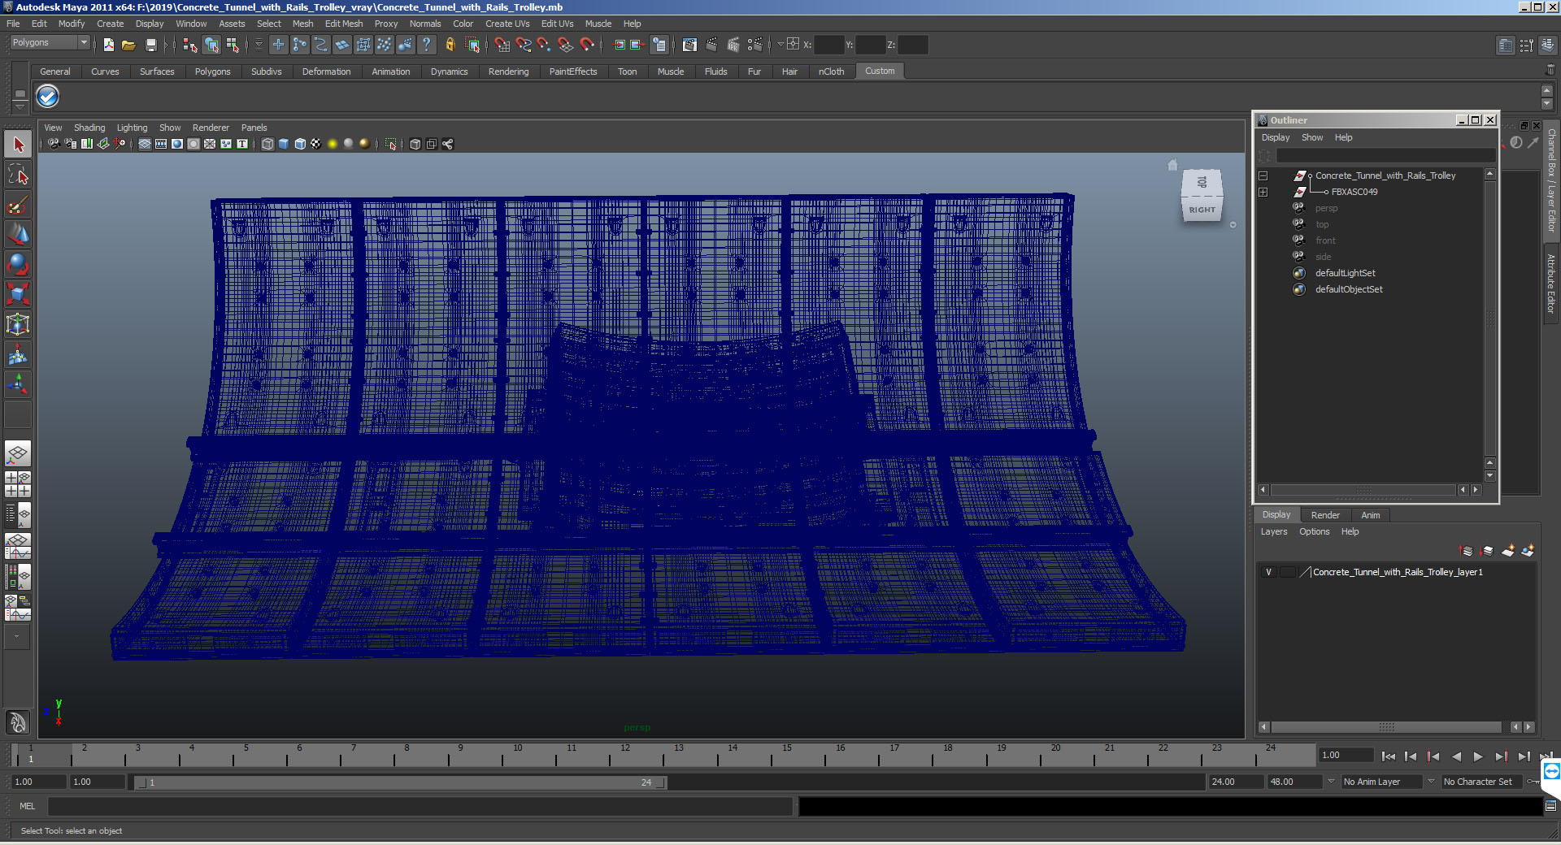Open the Create UVs menu
The image size is (1561, 845).
[x=507, y=24]
